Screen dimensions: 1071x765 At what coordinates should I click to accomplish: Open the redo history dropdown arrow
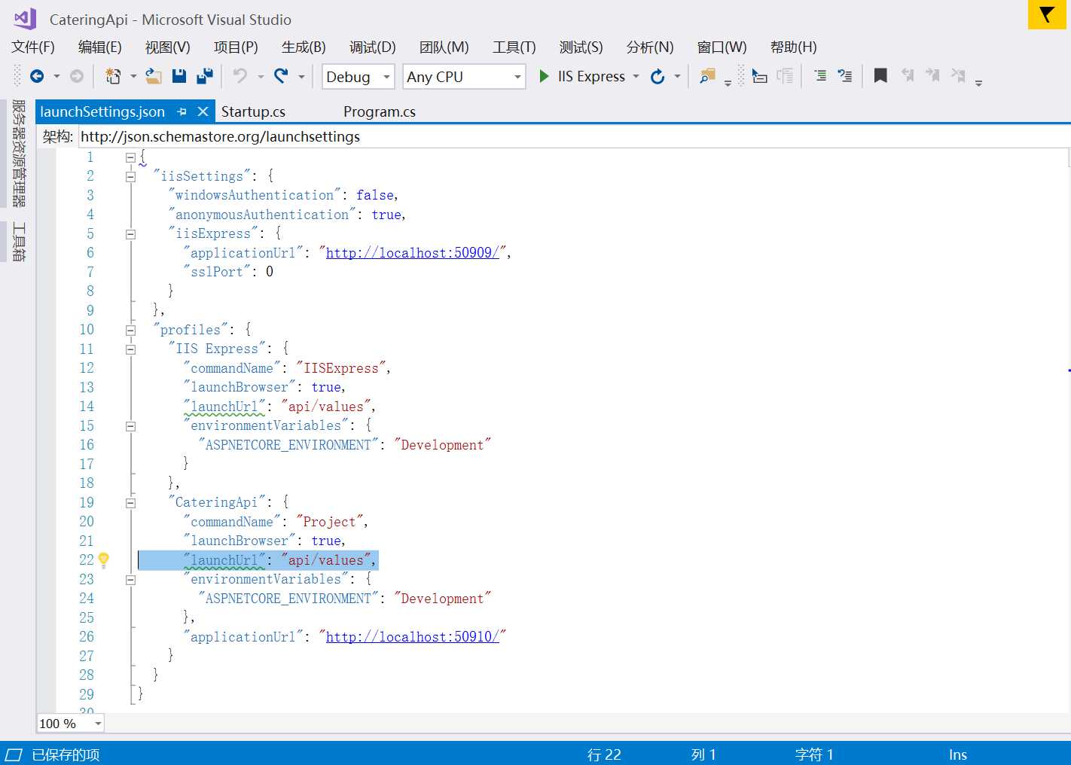301,77
